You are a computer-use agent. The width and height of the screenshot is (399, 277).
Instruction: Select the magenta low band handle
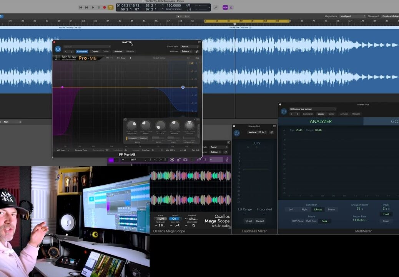coord(62,87)
